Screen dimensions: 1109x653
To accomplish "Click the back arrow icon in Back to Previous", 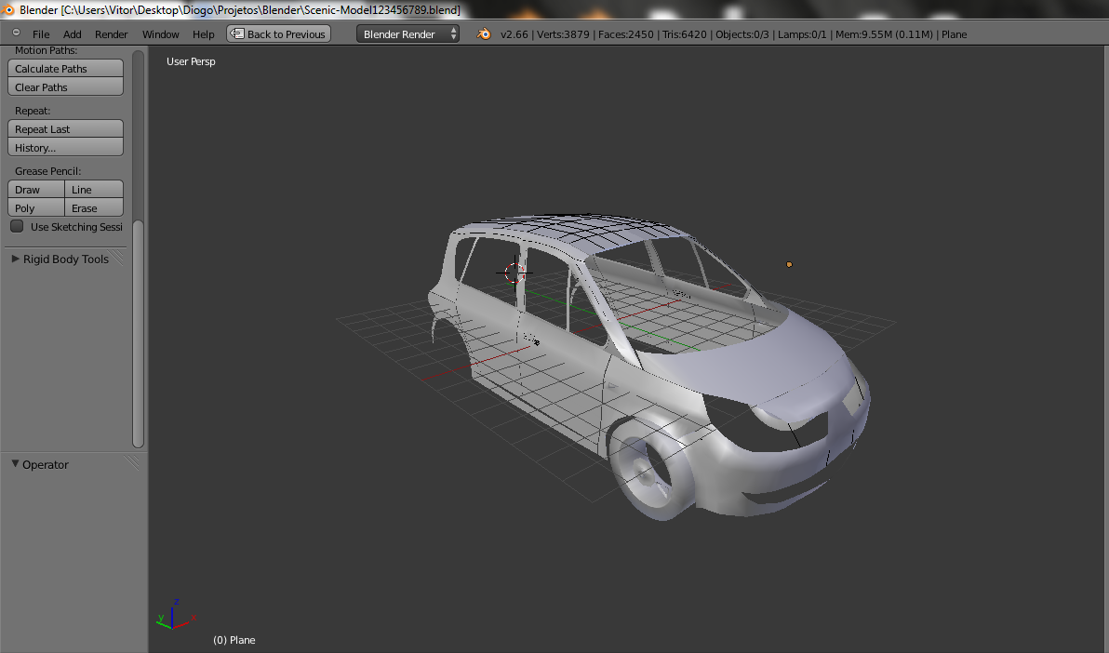I will (237, 34).
